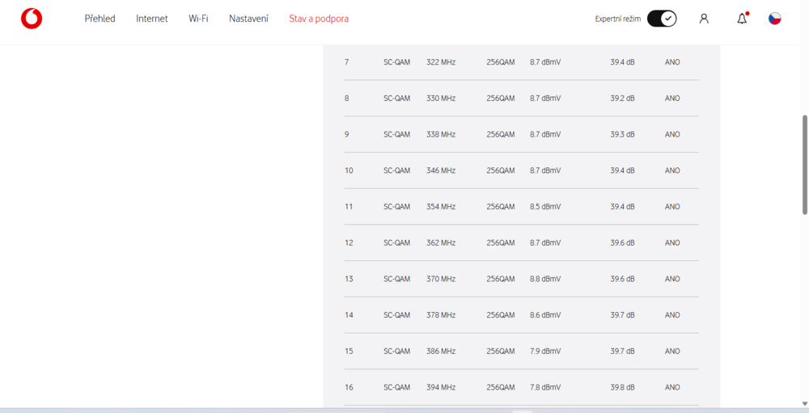Open the user profile icon
The width and height of the screenshot is (809, 413).
tap(704, 19)
